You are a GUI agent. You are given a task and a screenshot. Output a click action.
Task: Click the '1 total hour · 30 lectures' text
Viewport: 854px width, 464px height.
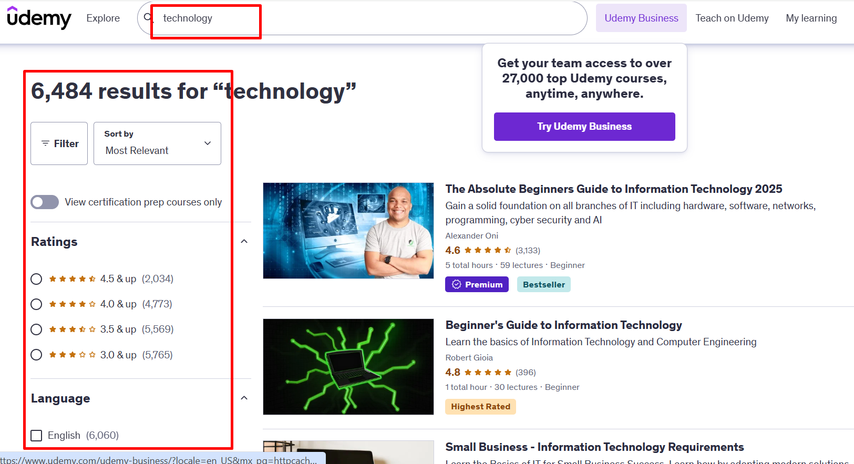(491, 387)
